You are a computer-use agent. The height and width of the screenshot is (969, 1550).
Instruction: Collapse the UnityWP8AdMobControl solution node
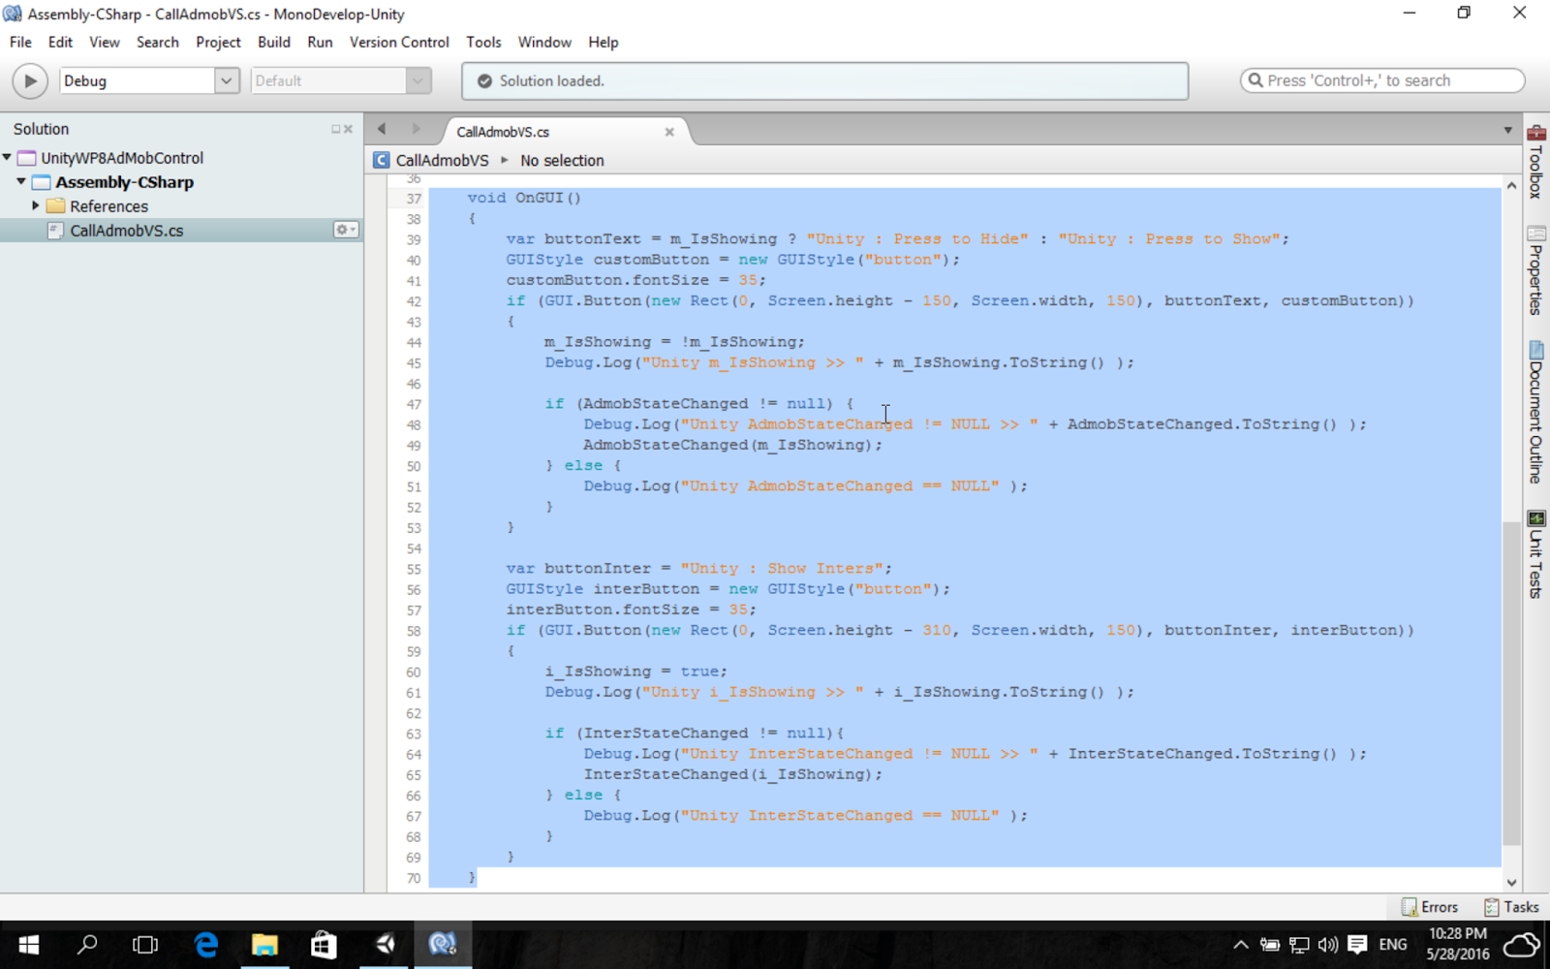click(8, 157)
